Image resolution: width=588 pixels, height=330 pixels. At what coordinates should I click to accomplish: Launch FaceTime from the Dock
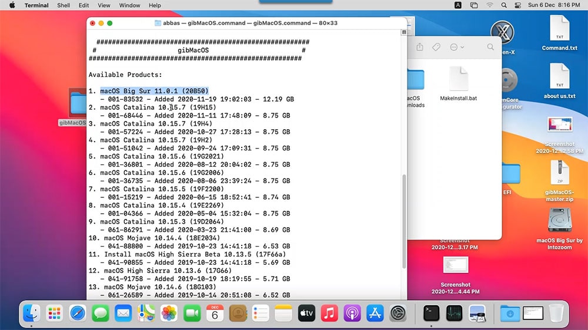(x=192, y=313)
